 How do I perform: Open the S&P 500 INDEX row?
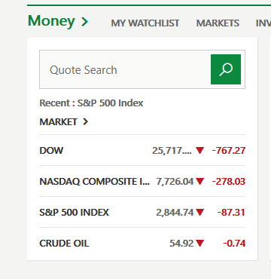pyautogui.click(x=142, y=213)
